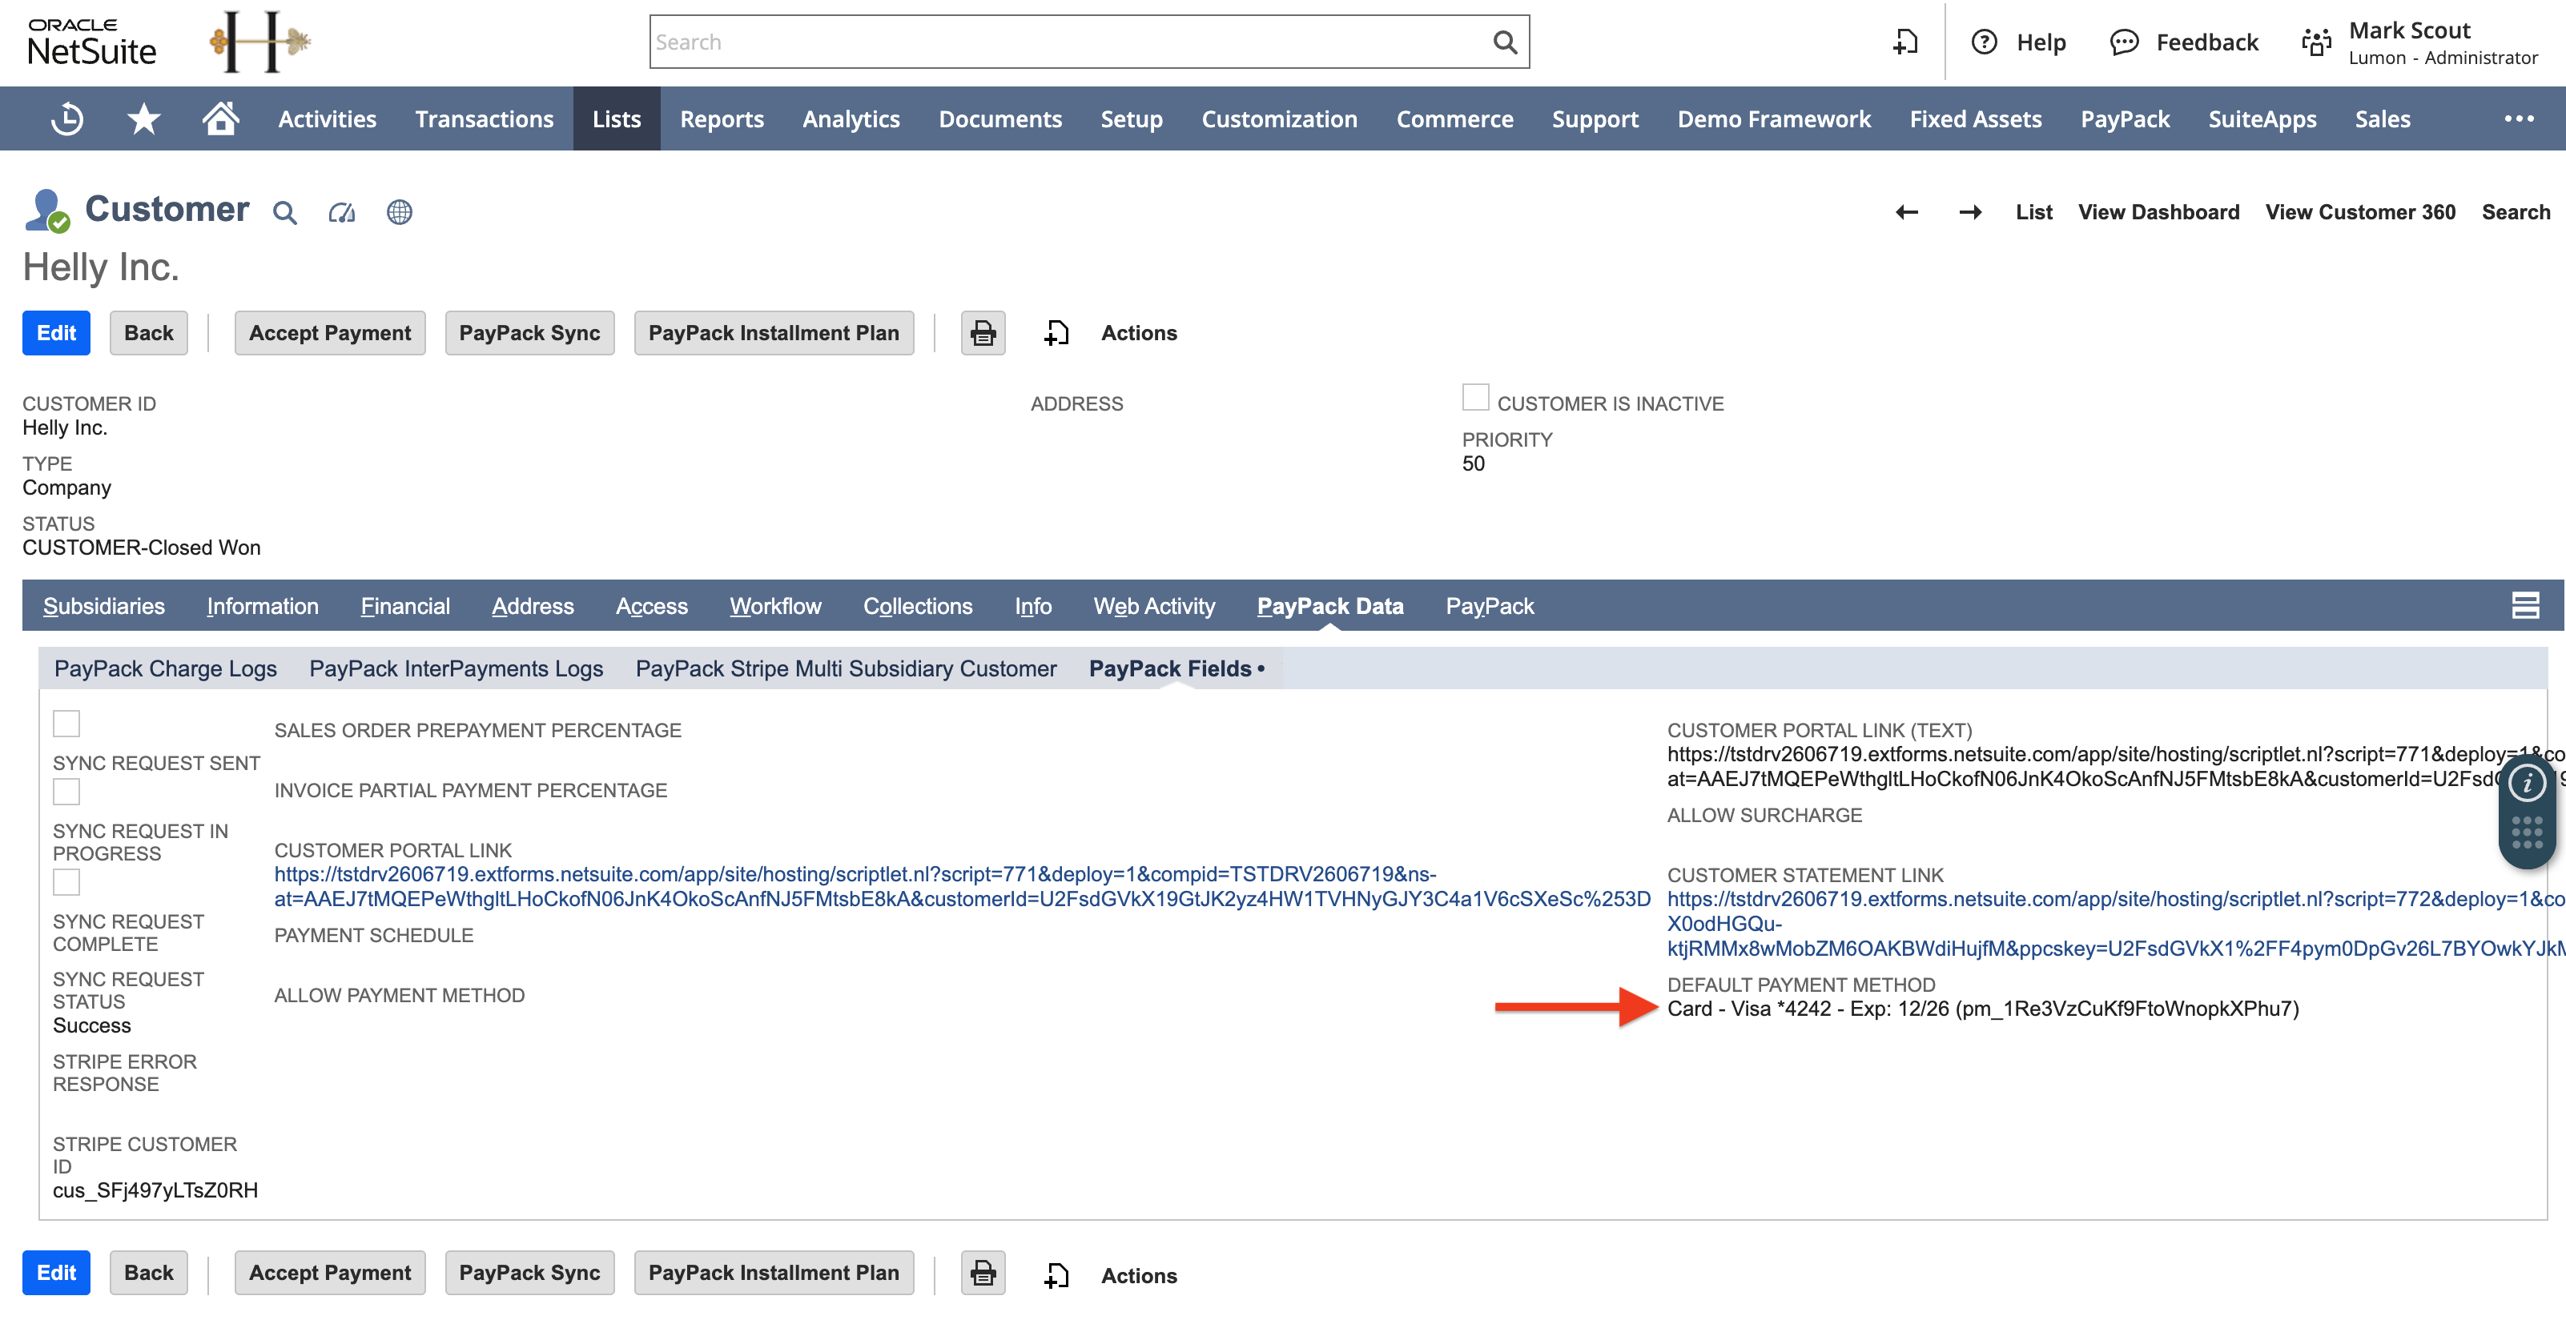Open the Customer Portal Link URL
Viewport: 2566px width, 1324px height.
pyautogui.click(x=963, y=886)
